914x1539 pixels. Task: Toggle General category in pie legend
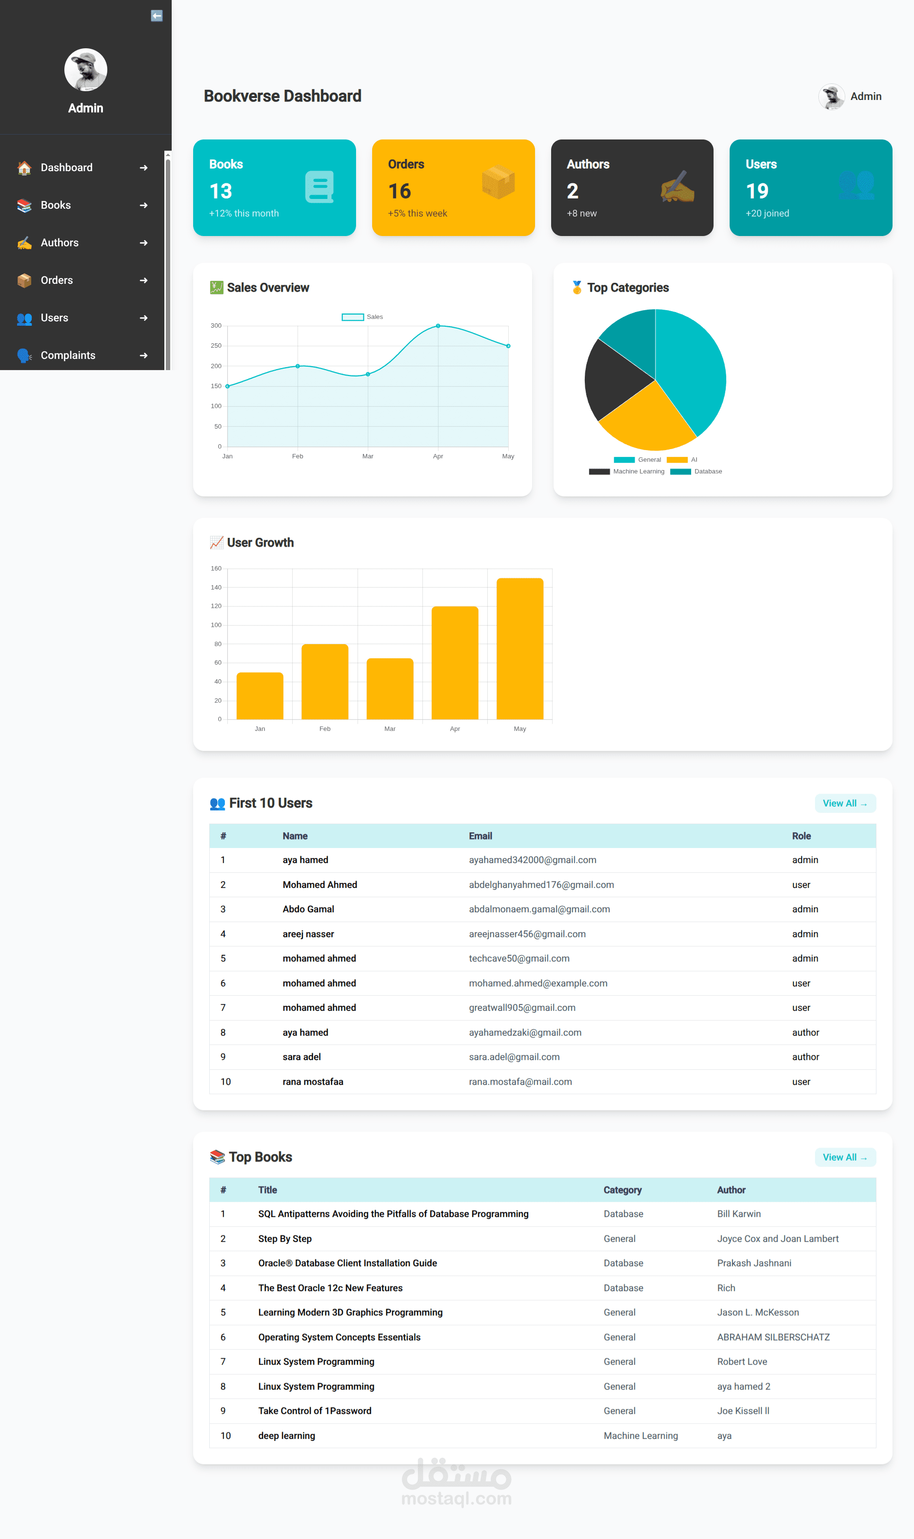(x=637, y=460)
